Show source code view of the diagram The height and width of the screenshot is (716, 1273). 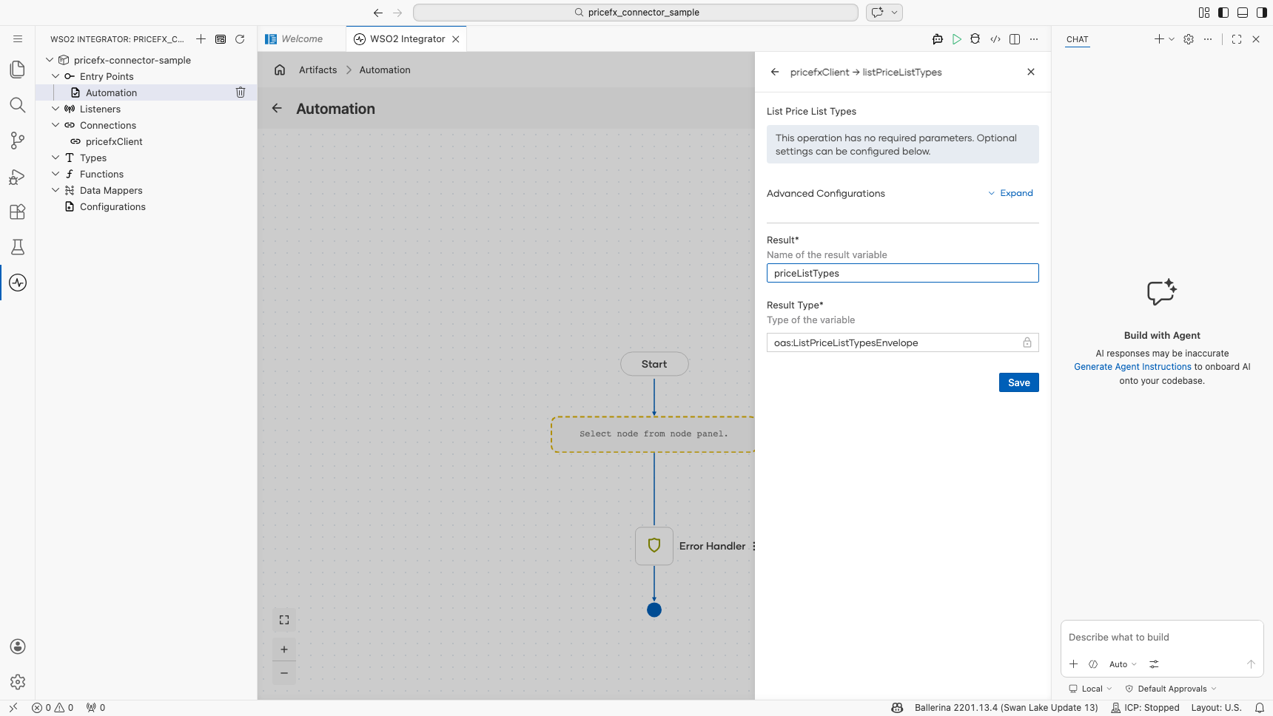(995, 39)
